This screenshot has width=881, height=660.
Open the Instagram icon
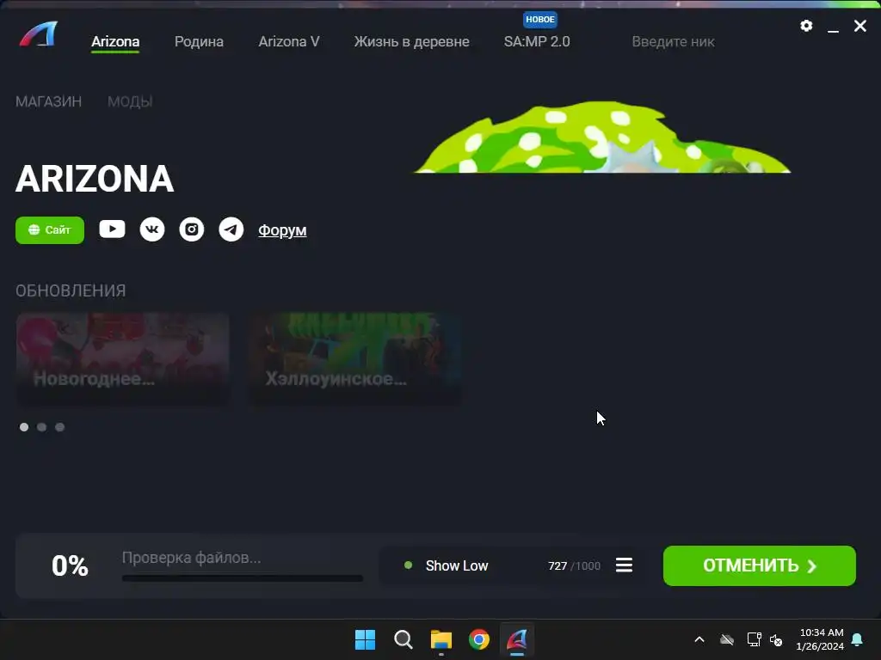(192, 229)
